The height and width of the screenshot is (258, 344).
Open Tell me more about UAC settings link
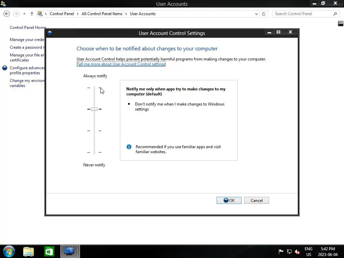pos(121,64)
